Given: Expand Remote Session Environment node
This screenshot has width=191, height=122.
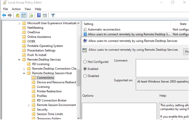Looking at the screenshot, I should [x=29, y=105].
